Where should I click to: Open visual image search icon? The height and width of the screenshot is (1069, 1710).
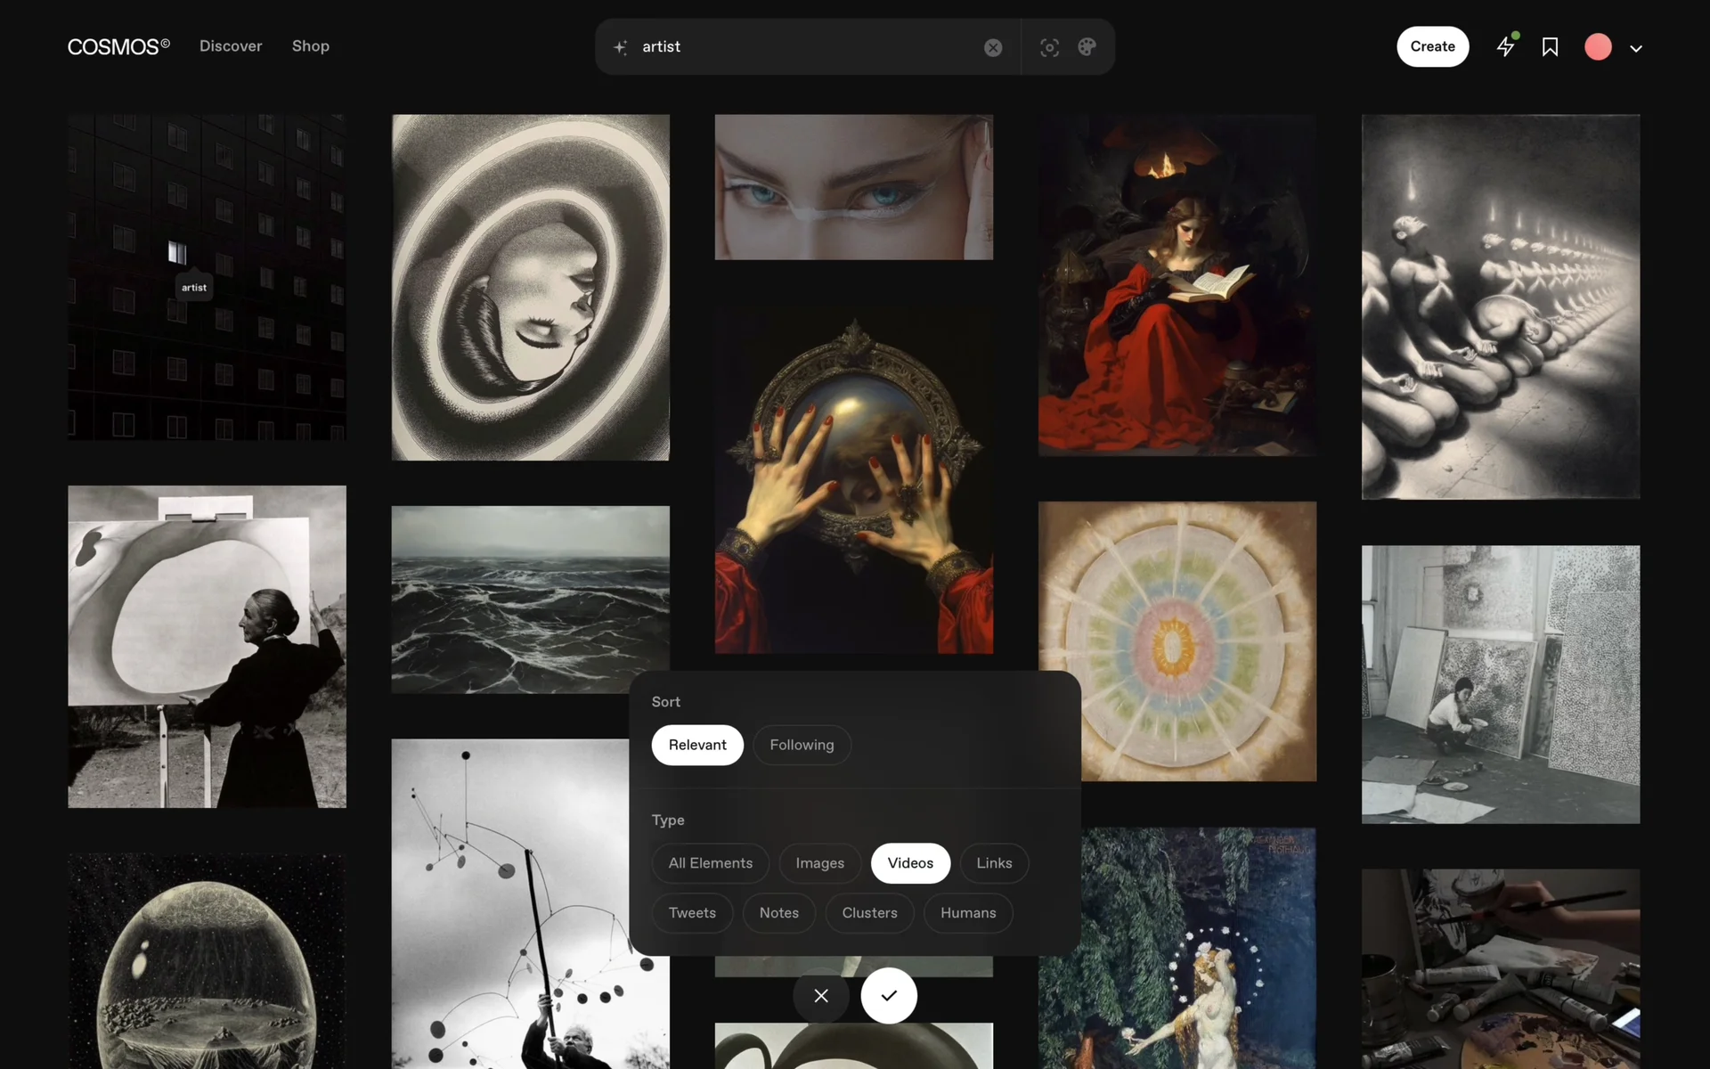1049,47
